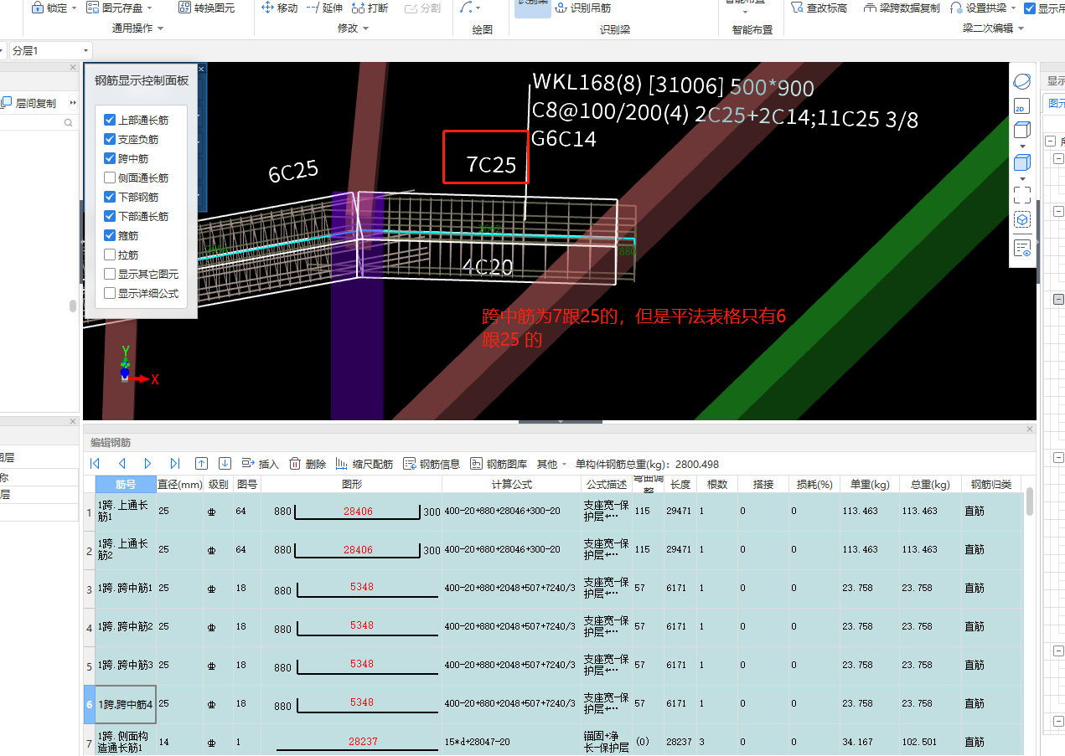1065x756 pixels.
Task: Click the dashed cube selection icon
Action: 1021,219
